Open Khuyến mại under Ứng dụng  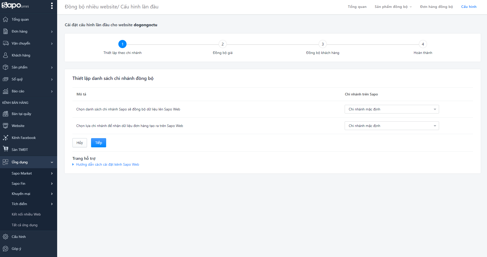tap(21, 194)
